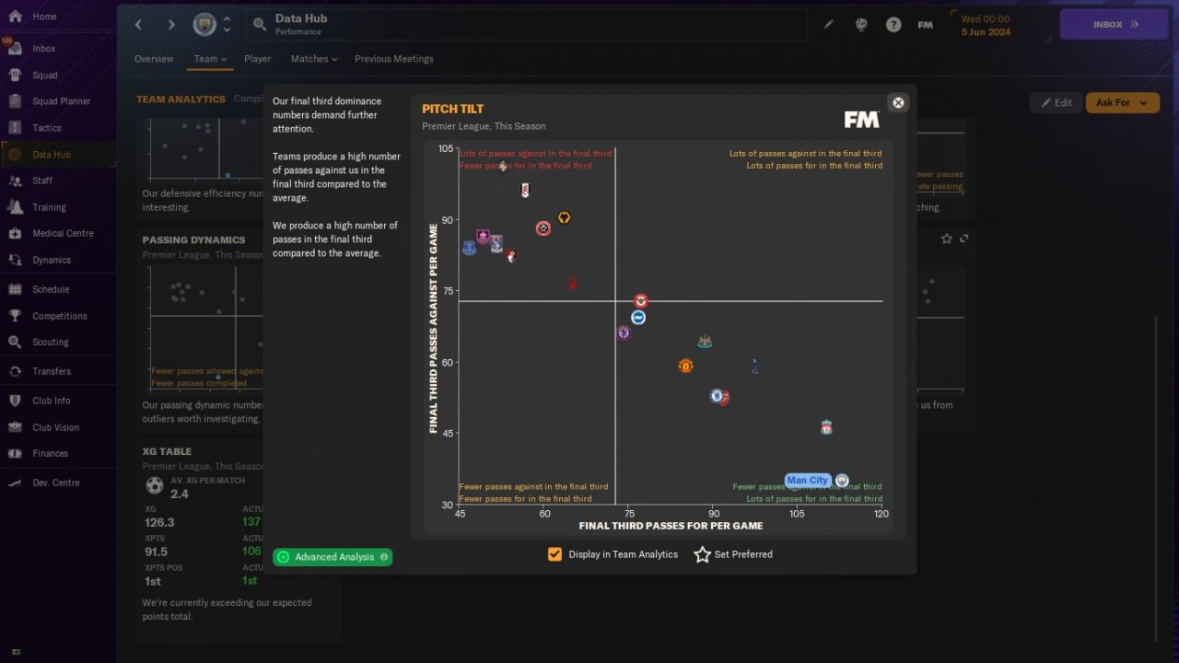Set Pitch Tilt as preferred with star
The width and height of the screenshot is (1179, 663).
pos(702,554)
